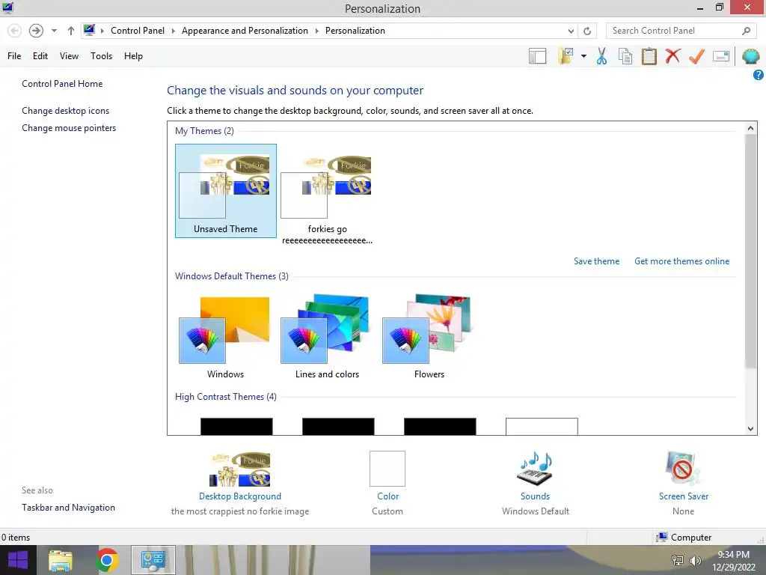Expand breadcrumb arrow before Control Panel
The width and height of the screenshot is (766, 575).
click(102, 31)
